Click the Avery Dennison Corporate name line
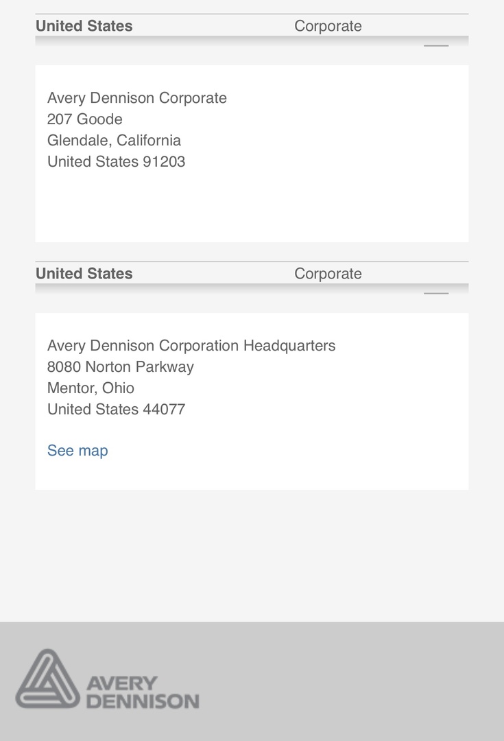The height and width of the screenshot is (741, 504). point(137,98)
